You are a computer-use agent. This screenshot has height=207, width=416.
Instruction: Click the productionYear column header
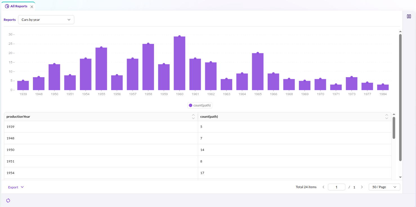point(101,117)
